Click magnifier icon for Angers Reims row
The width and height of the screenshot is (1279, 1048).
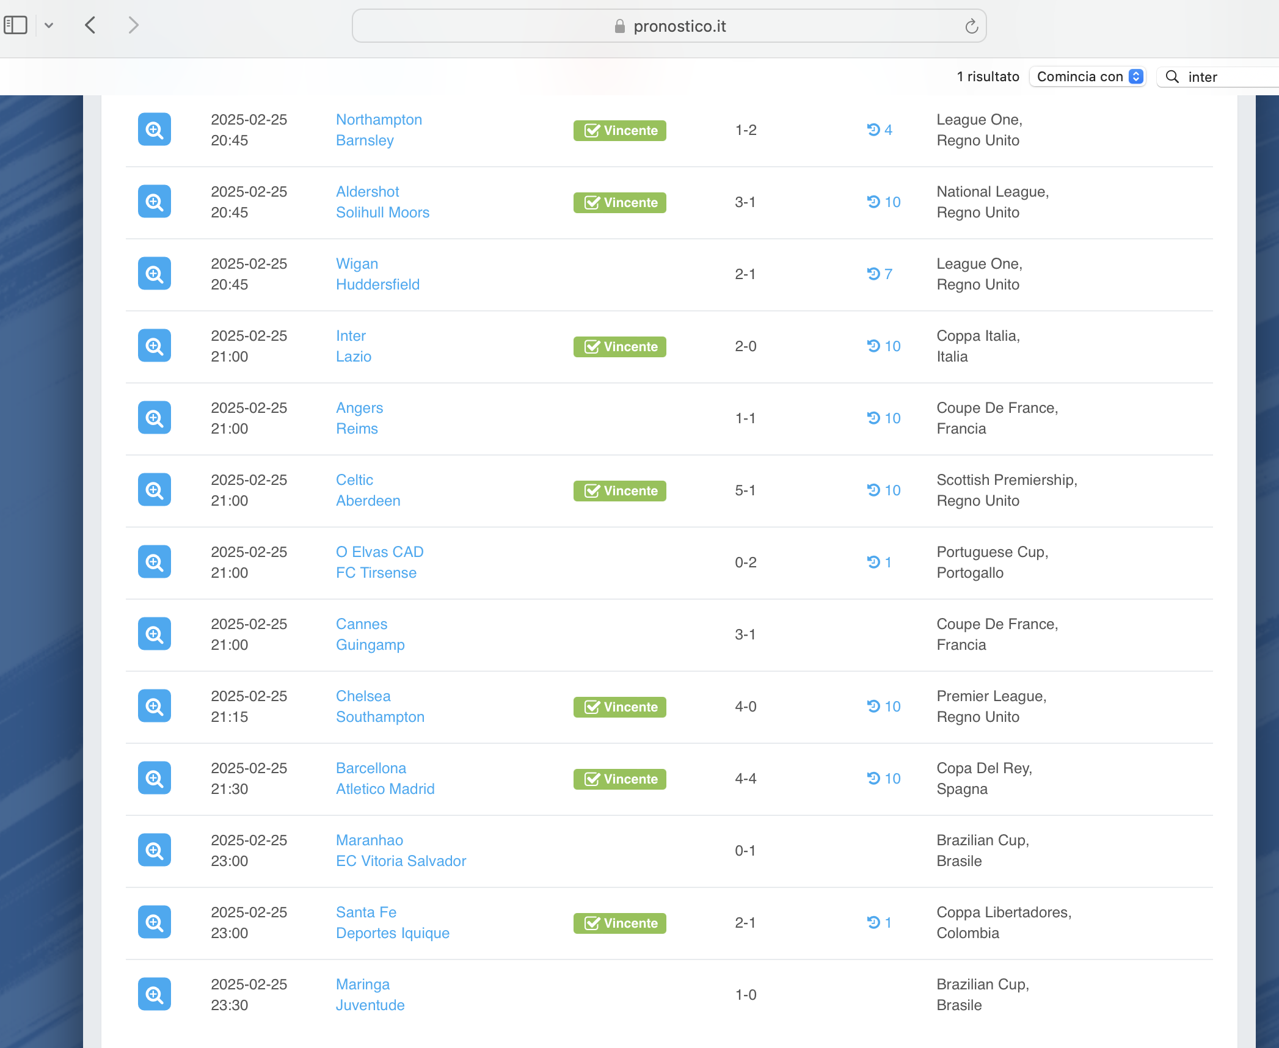click(155, 418)
